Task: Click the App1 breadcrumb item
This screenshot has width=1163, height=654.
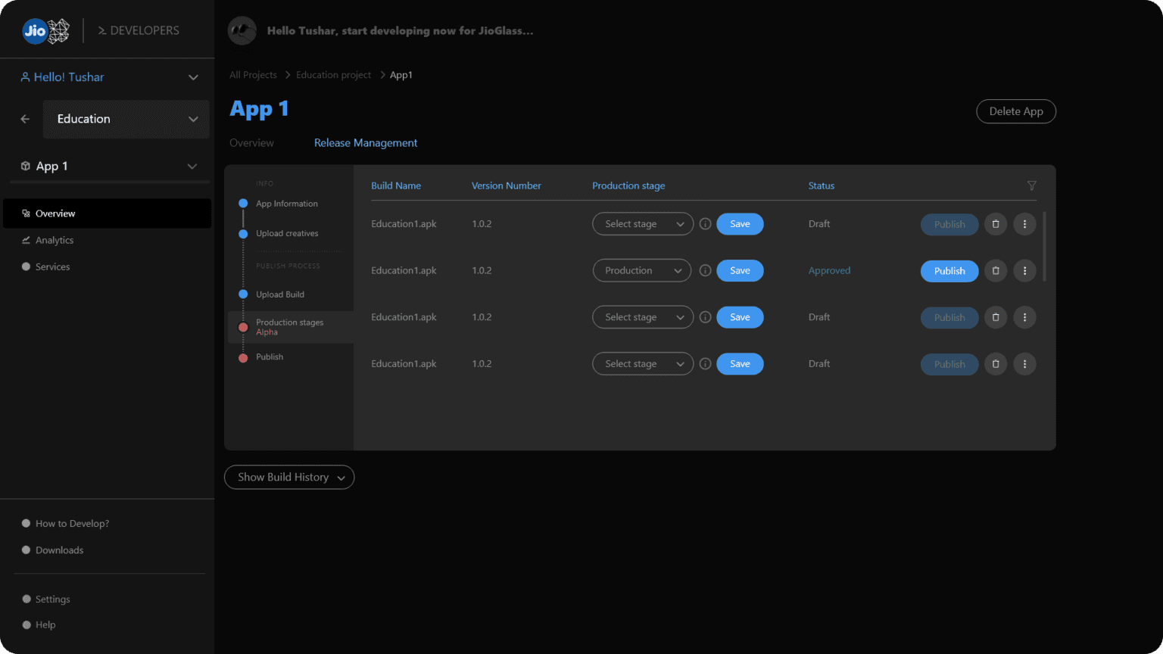Action: (401, 75)
